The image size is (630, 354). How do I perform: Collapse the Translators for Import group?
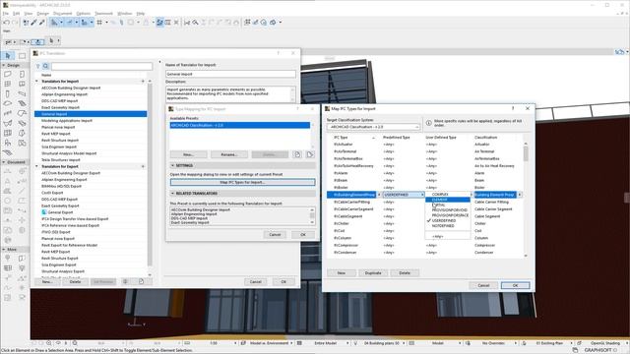pos(37,81)
